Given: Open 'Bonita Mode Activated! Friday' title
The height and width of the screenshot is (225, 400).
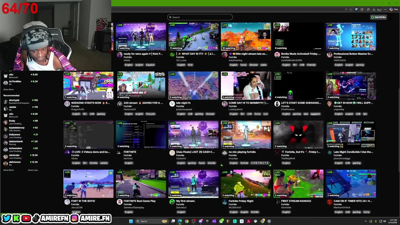Looking at the screenshot, I should (301, 54).
